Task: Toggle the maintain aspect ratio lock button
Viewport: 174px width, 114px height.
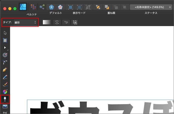Action: [75, 22]
